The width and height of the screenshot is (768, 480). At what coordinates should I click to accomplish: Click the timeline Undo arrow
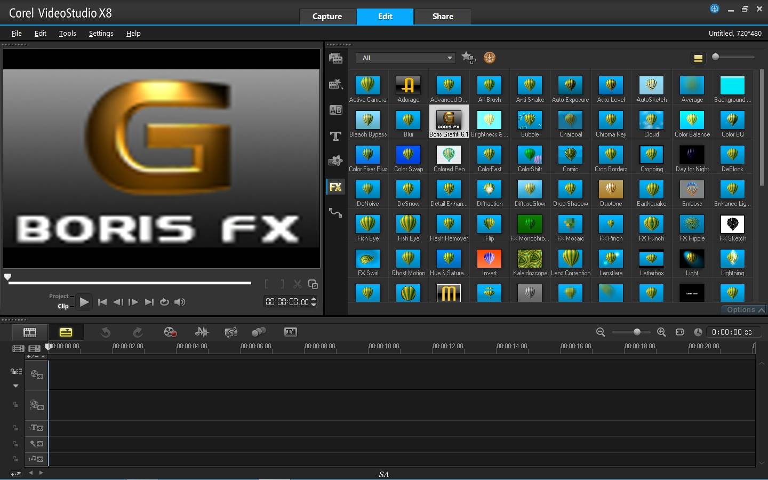click(106, 332)
